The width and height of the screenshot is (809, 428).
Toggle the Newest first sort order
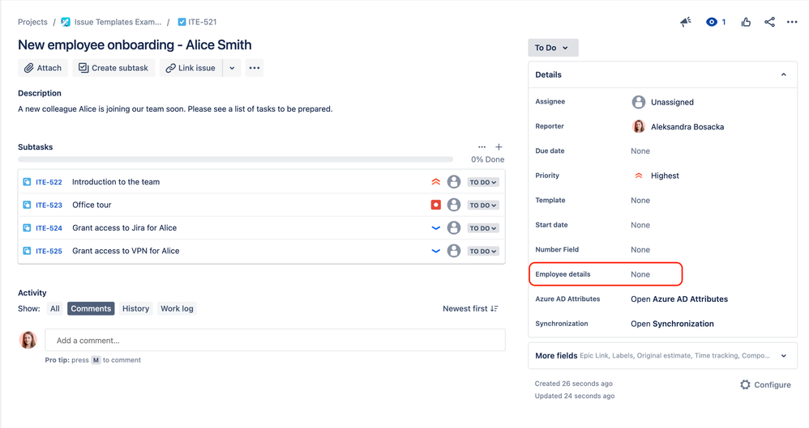coord(470,308)
